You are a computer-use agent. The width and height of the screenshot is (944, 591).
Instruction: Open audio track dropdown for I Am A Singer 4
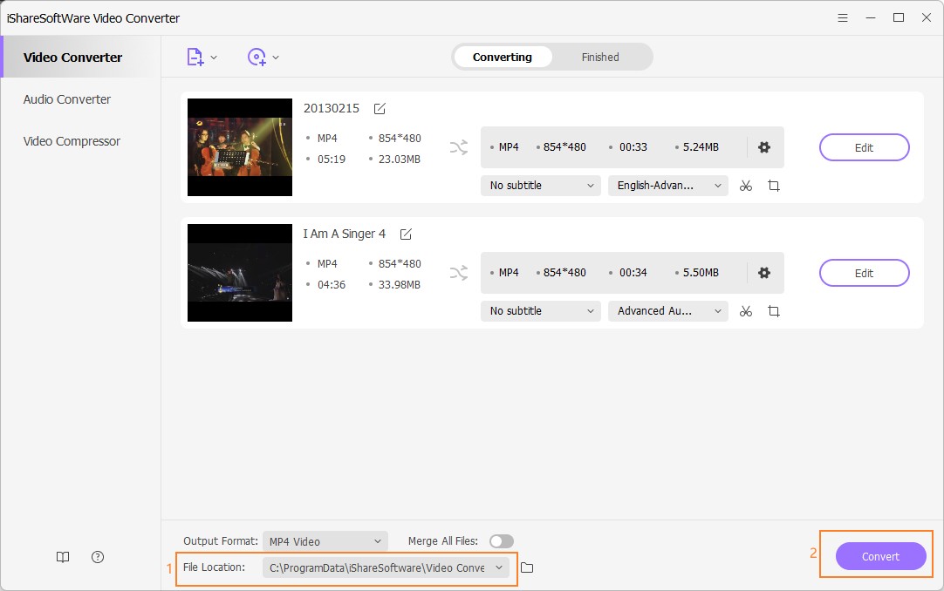click(x=667, y=310)
